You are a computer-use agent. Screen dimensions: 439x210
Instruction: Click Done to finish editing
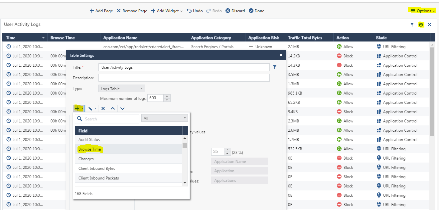pyautogui.click(x=256, y=11)
